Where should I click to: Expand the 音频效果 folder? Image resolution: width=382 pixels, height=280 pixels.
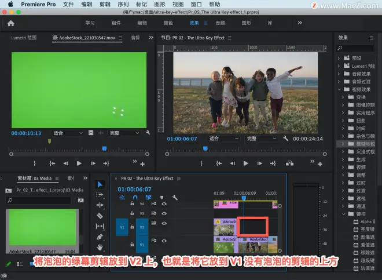pyautogui.click(x=339, y=74)
